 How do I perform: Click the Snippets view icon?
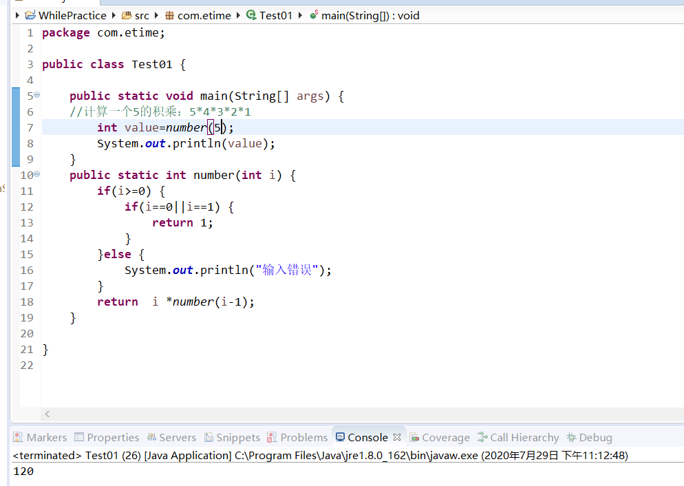[x=209, y=437]
